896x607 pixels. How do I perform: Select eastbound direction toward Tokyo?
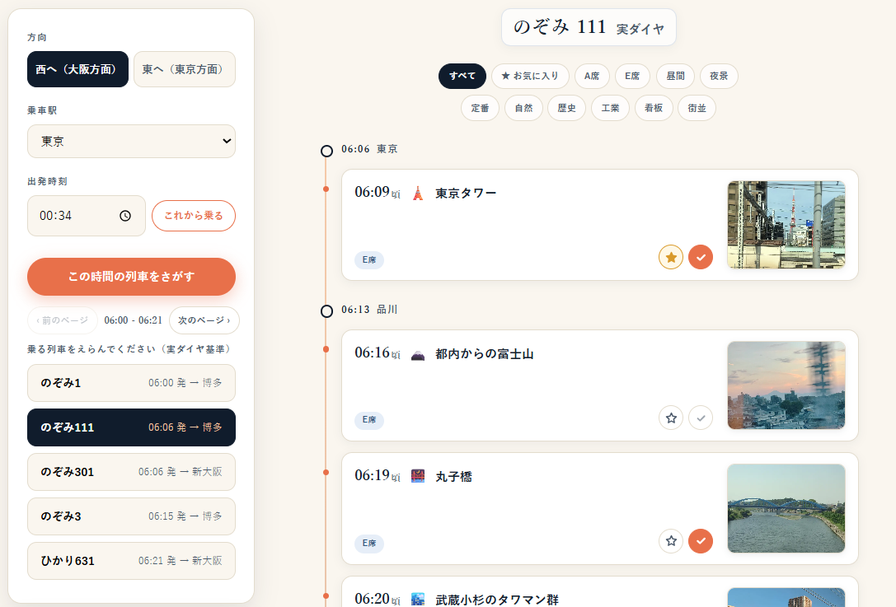[184, 69]
